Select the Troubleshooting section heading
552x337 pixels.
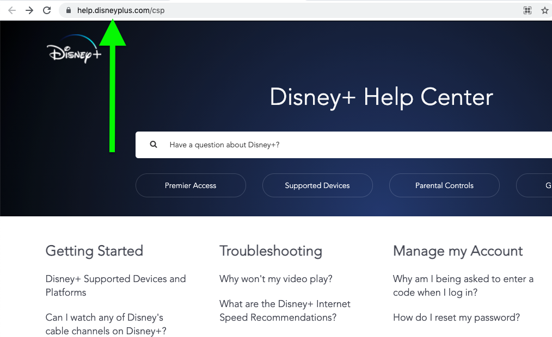point(271,251)
